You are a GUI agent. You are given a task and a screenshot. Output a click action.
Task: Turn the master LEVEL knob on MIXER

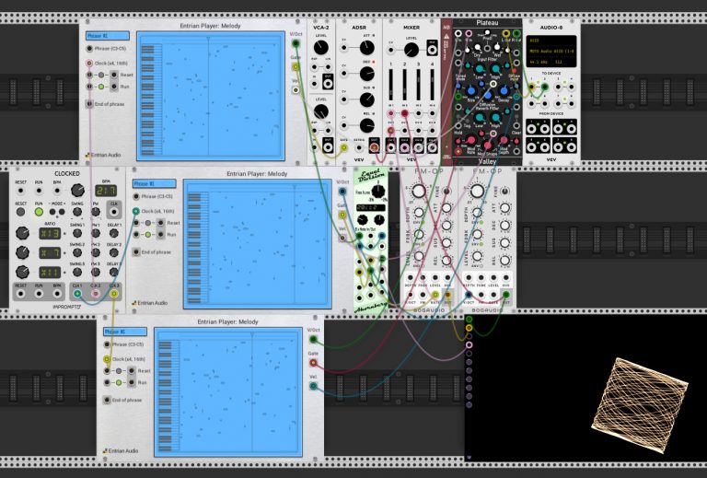point(411,50)
